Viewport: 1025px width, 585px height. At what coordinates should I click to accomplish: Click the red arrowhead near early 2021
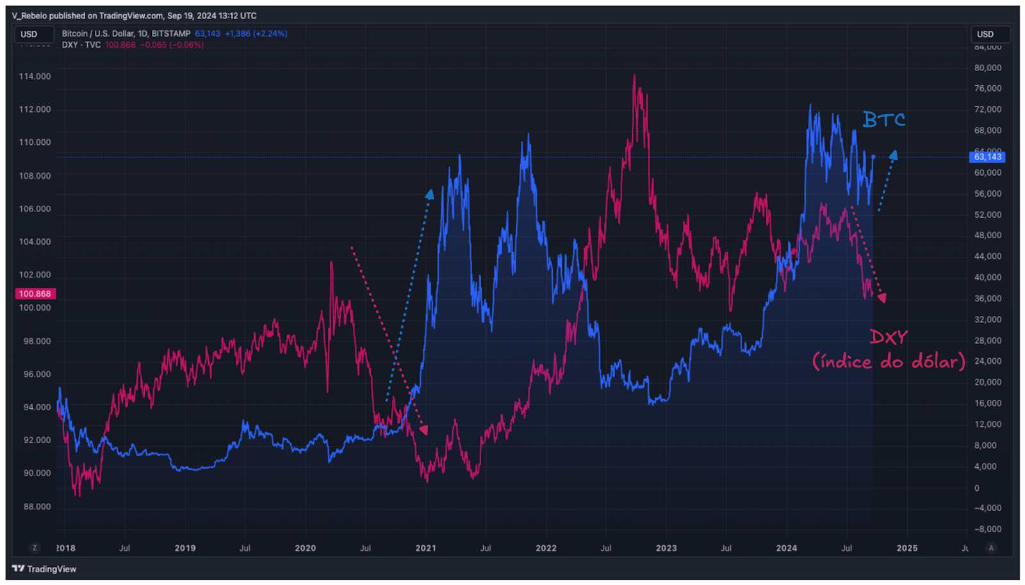point(423,429)
